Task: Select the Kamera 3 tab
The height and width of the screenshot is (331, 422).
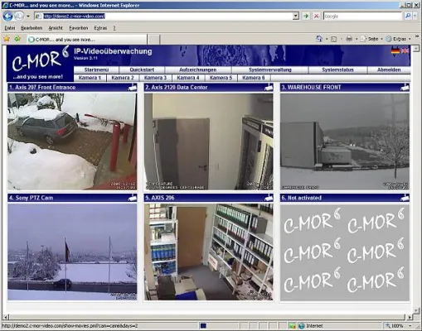Action: [x=155, y=78]
